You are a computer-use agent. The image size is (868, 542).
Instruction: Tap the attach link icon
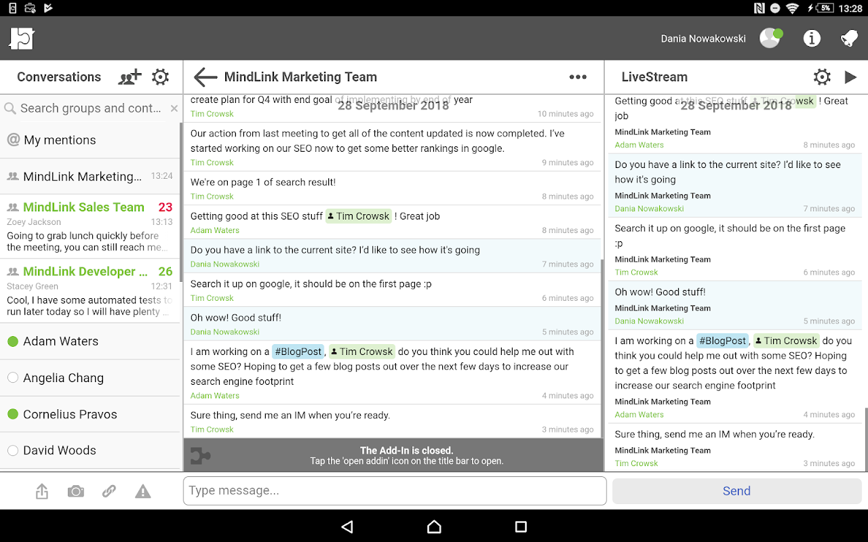(109, 491)
